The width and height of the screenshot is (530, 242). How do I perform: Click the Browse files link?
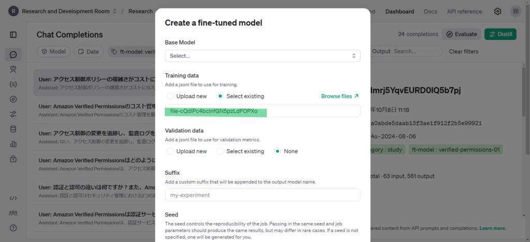tap(340, 96)
